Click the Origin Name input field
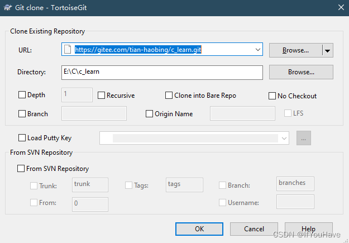 242,113
